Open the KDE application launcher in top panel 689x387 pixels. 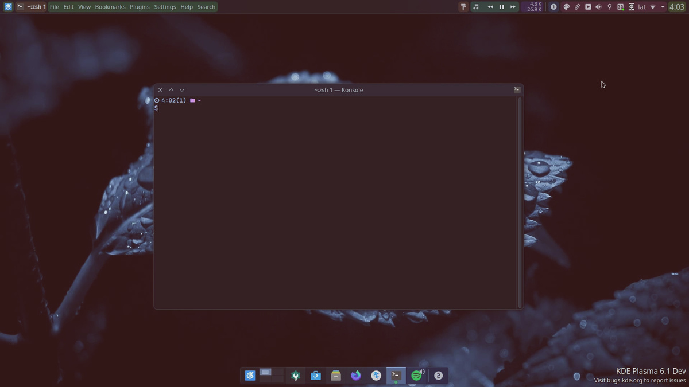click(x=8, y=7)
